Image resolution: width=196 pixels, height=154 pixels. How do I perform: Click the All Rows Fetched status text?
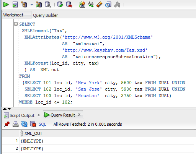click(x=88, y=124)
